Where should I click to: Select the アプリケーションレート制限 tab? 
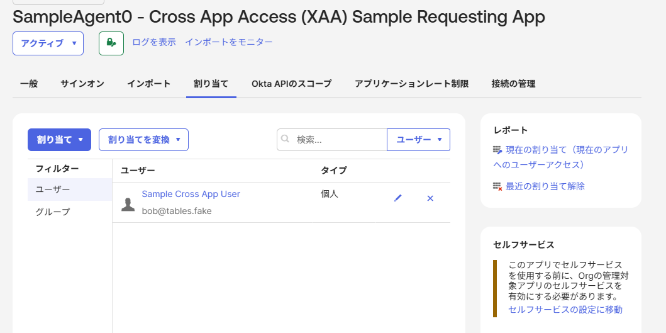(x=411, y=84)
